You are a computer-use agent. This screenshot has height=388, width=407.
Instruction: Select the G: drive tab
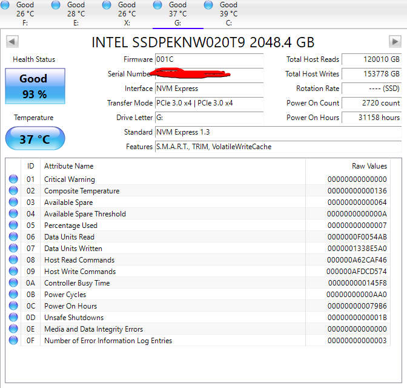tap(178, 14)
